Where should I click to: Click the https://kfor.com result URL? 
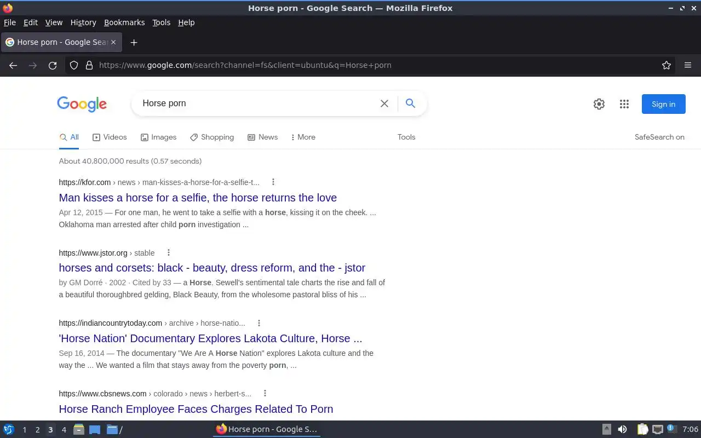coord(85,182)
